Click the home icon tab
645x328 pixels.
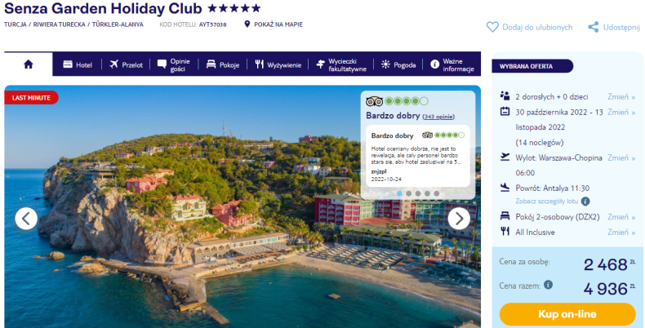point(29,64)
